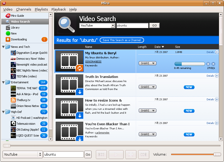224x162 pixels.
Task: Sort results by Date column
Action: [159, 47]
